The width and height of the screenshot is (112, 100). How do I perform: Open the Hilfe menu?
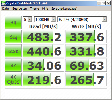[x=45, y=9]
